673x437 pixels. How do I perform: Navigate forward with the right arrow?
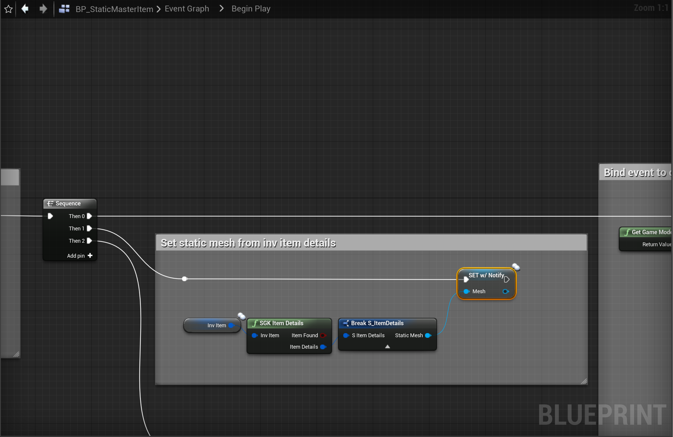point(43,9)
